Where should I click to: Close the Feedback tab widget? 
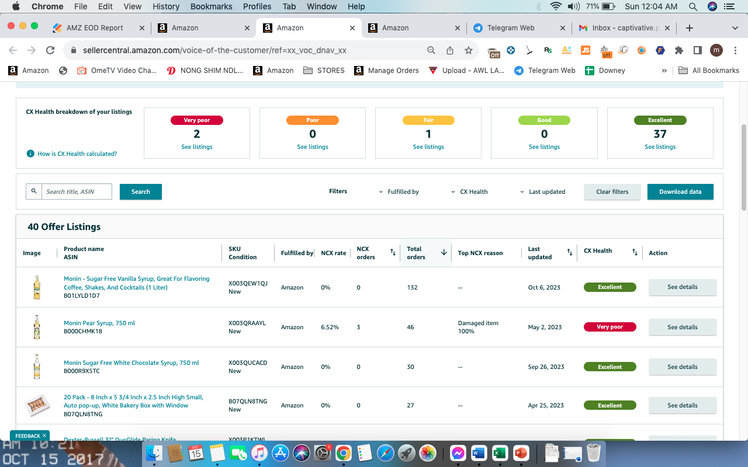44,436
